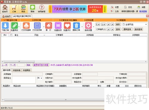Click the 排序 sort button
Image resolution: width=149 pixels, height=110 pixels.
point(118,24)
